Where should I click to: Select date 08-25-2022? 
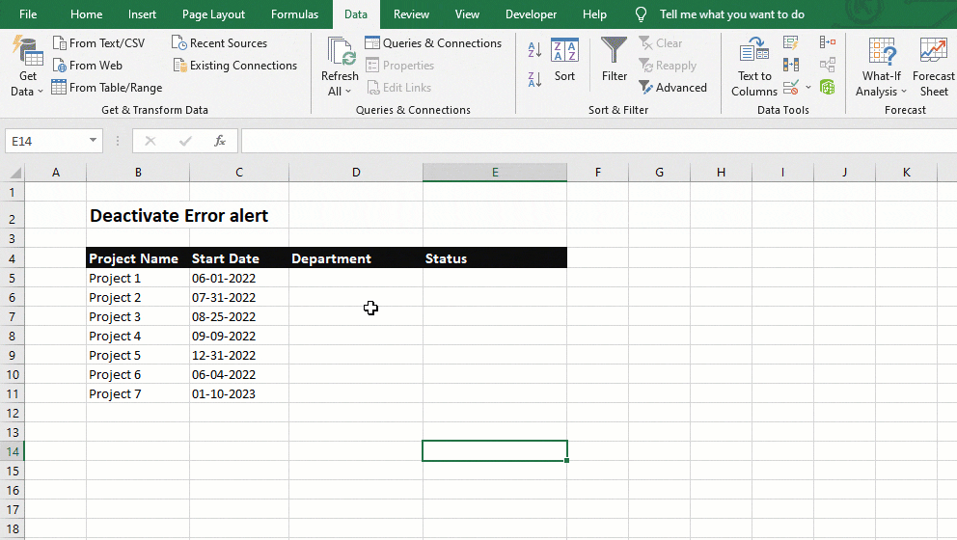pyautogui.click(x=239, y=316)
